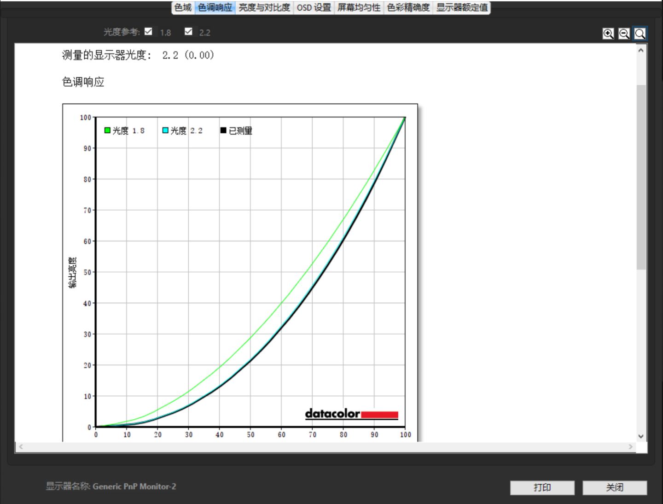The image size is (663, 504).
Task: Open the 色彩精确度 tab
Action: click(408, 7)
